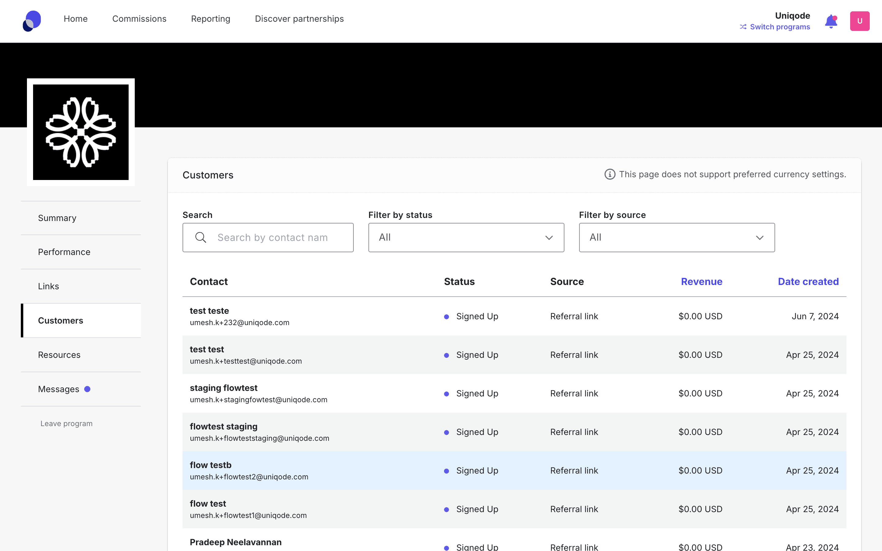The image size is (882, 551).
Task: Click the shuffle icon beside Switch programs
Action: point(743,27)
